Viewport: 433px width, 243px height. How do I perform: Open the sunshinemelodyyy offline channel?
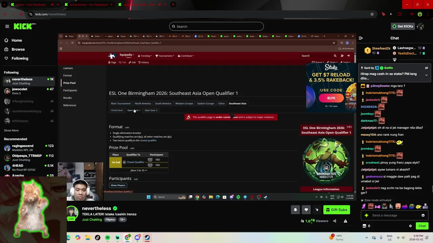pos(29,111)
